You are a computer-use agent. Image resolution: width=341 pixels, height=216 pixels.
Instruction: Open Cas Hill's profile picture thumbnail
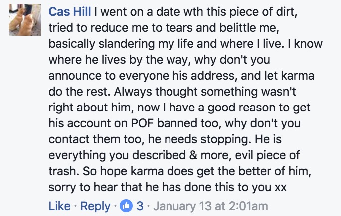pyautogui.click(x=25, y=20)
